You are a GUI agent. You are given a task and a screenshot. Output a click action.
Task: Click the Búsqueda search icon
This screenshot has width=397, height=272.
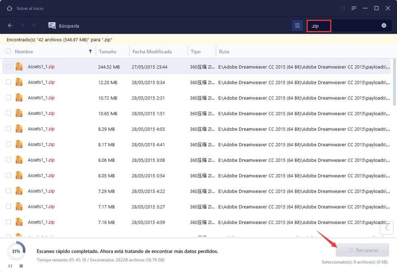click(x=52, y=25)
